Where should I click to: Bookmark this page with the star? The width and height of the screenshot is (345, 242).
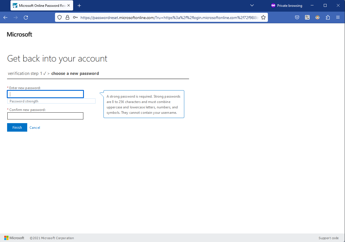[263, 17]
